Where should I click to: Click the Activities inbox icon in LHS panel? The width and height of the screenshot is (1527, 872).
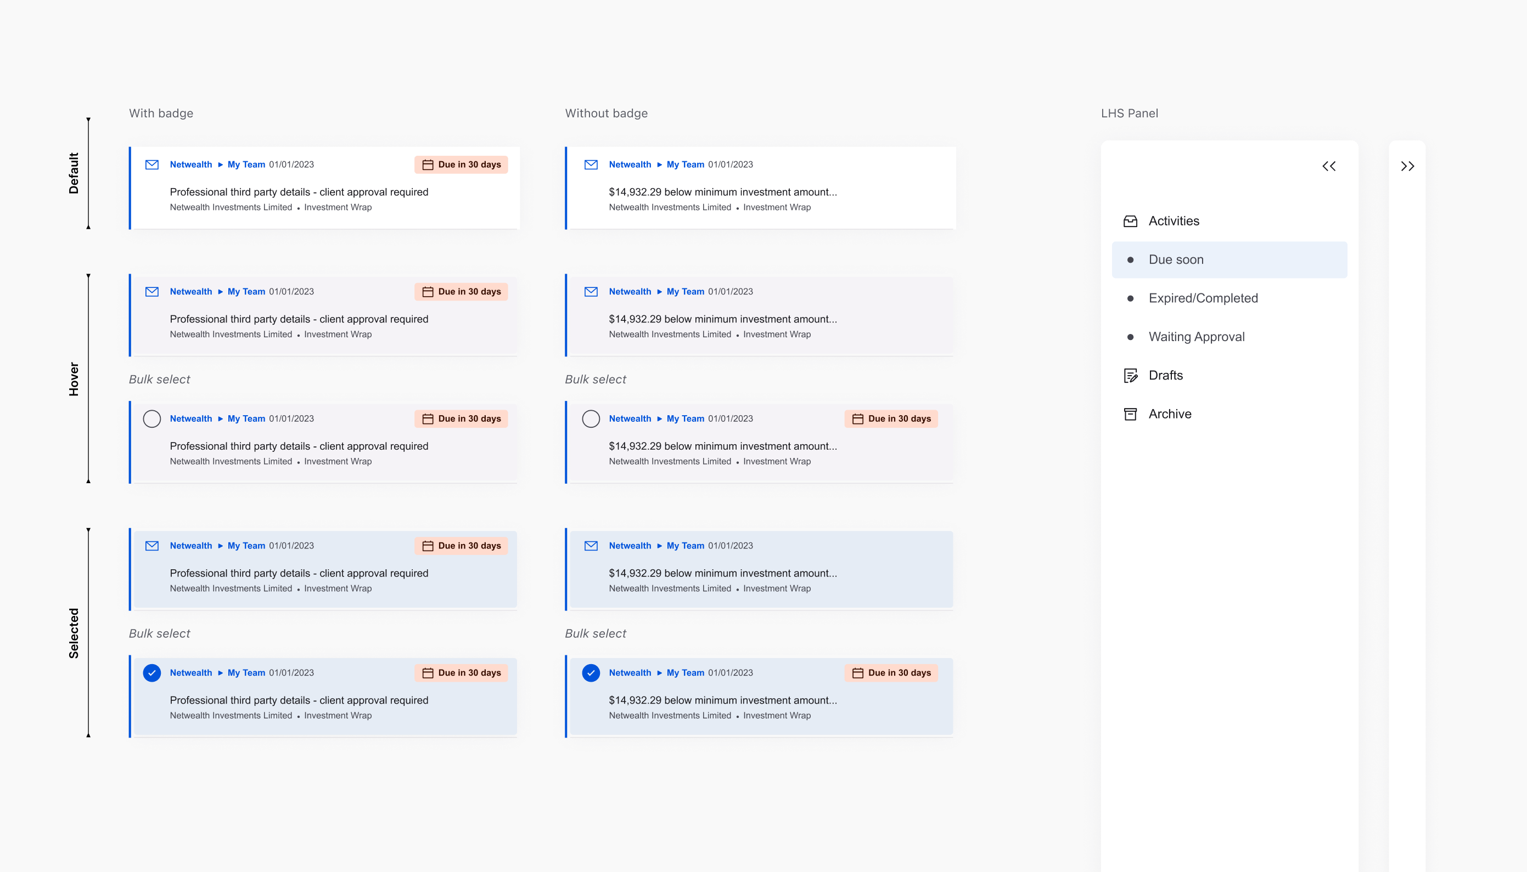coord(1130,221)
